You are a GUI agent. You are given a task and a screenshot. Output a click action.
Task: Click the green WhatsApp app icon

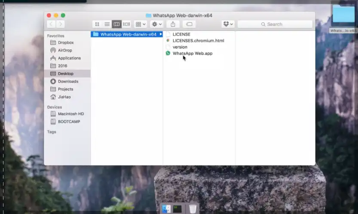click(x=168, y=53)
